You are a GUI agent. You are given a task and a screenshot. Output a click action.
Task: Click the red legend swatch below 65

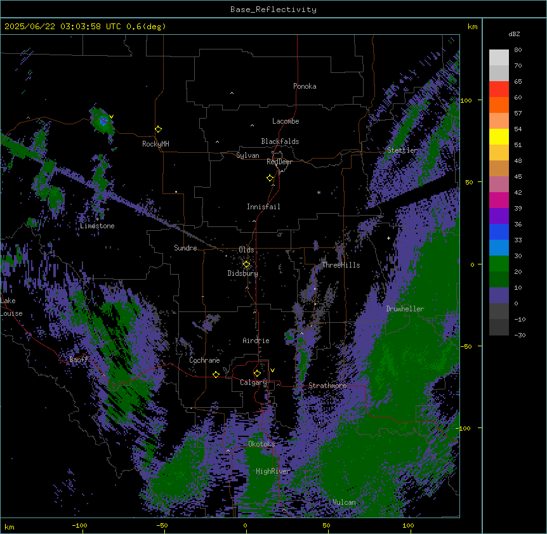499,89
